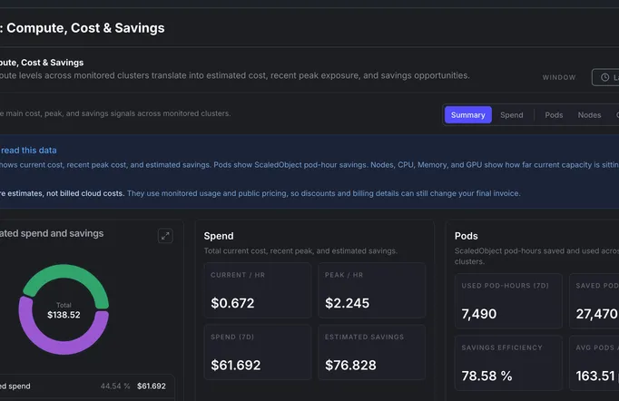Click the Spend panel heading
This screenshot has height=401, width=619.
(219, 236)
